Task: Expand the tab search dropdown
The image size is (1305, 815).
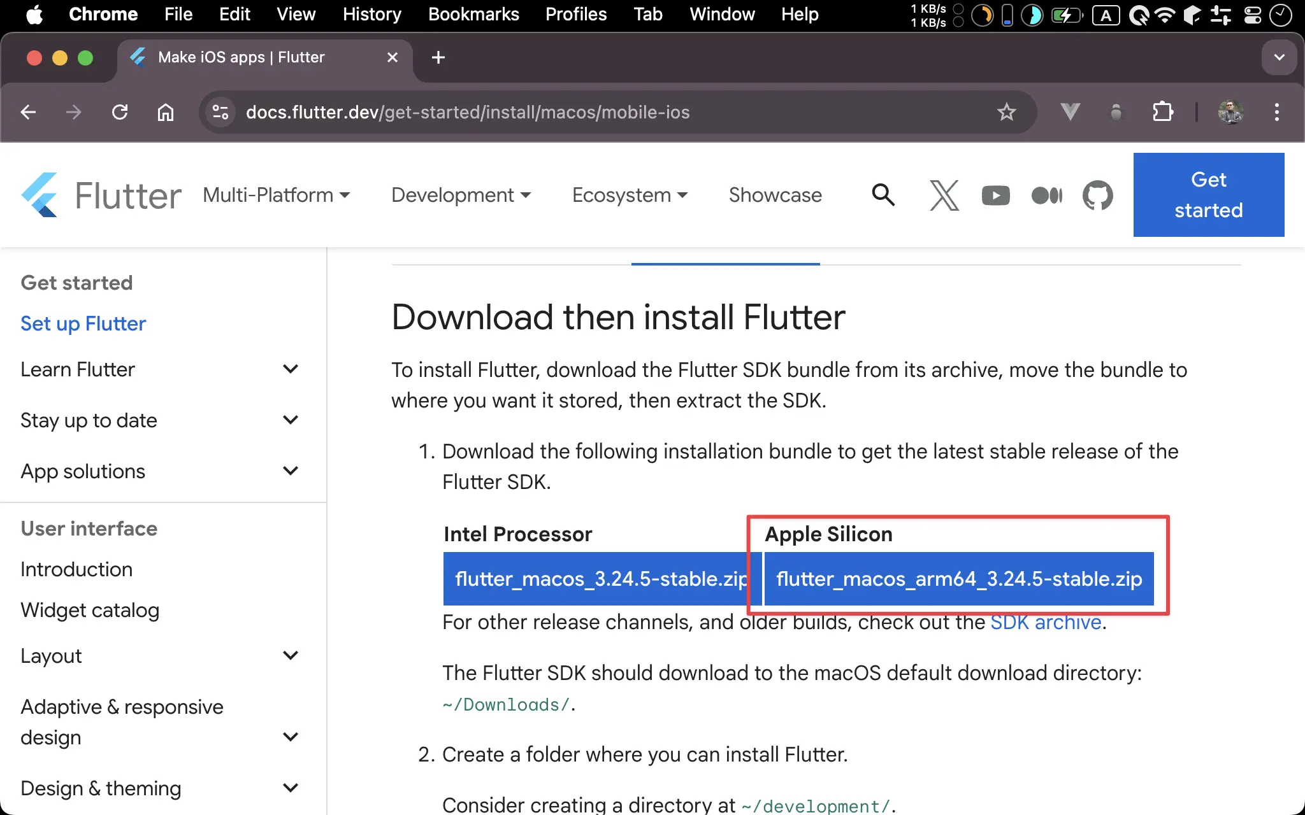Action: pos(1279,57)
